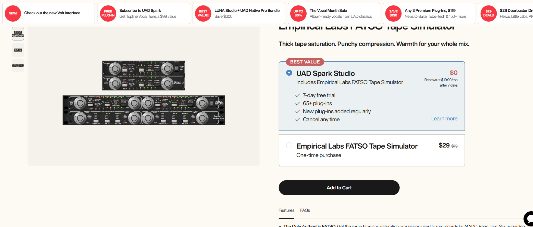The width and height of the screenshot is (533, 227).
Task: Follow the Learn more link
Action: click(x=444, y=119)
